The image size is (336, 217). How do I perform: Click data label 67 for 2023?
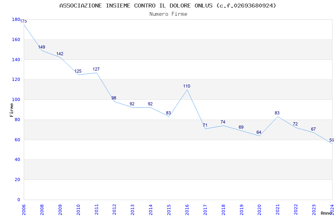point(313,129)
